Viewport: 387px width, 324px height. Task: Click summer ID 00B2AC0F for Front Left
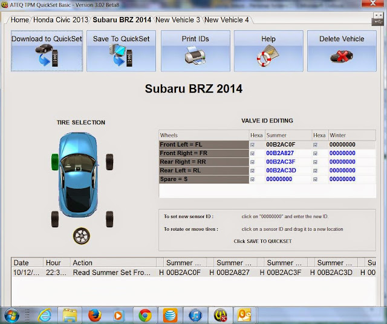tap(281, 145)
